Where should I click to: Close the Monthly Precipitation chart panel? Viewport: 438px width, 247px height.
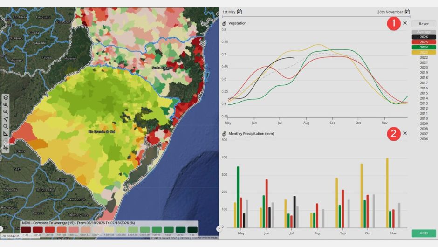[405, 133]
